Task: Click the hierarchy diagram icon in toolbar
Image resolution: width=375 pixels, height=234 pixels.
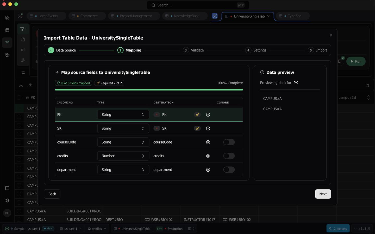Action: (23, 60)
